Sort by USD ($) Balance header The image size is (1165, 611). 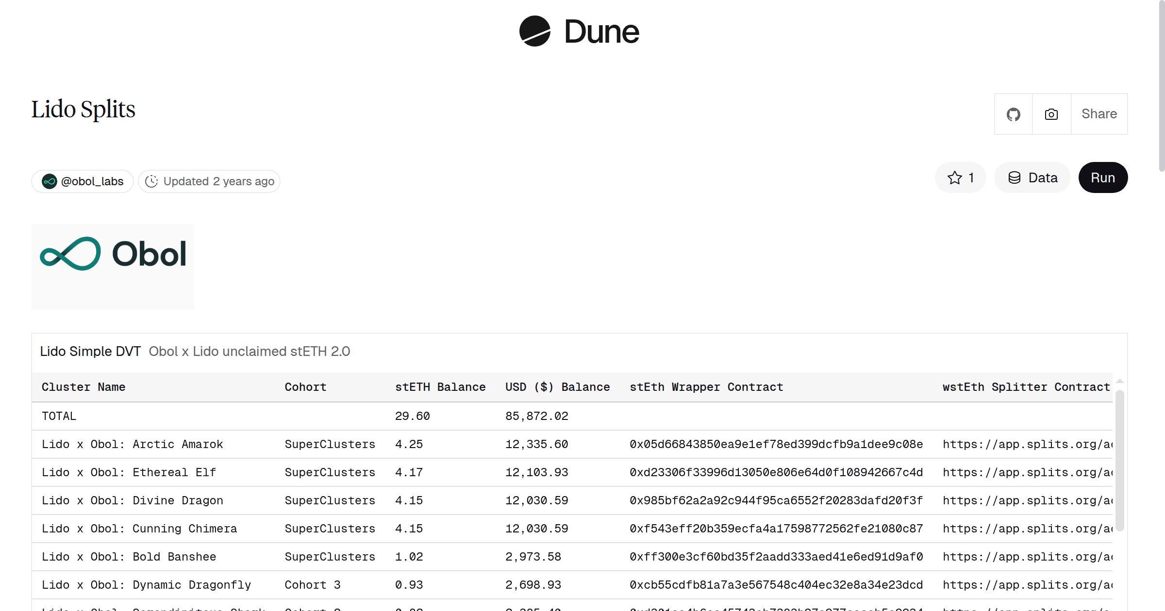(x=557, y=387)
